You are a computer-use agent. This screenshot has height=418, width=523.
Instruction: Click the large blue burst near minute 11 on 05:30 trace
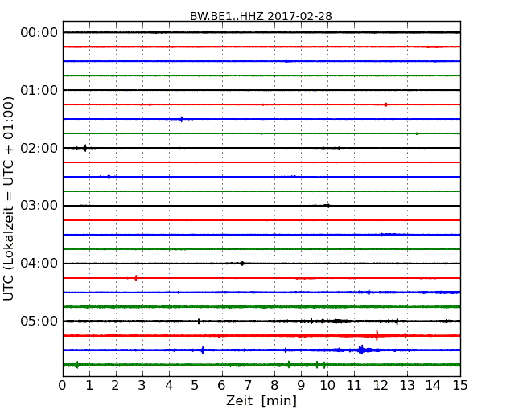(x=361, y=350)
